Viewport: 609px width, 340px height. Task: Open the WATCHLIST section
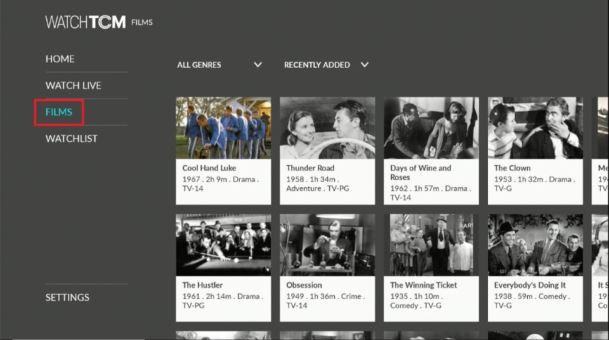click(72, 139)
